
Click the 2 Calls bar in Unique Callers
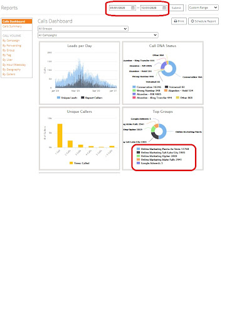70,144
